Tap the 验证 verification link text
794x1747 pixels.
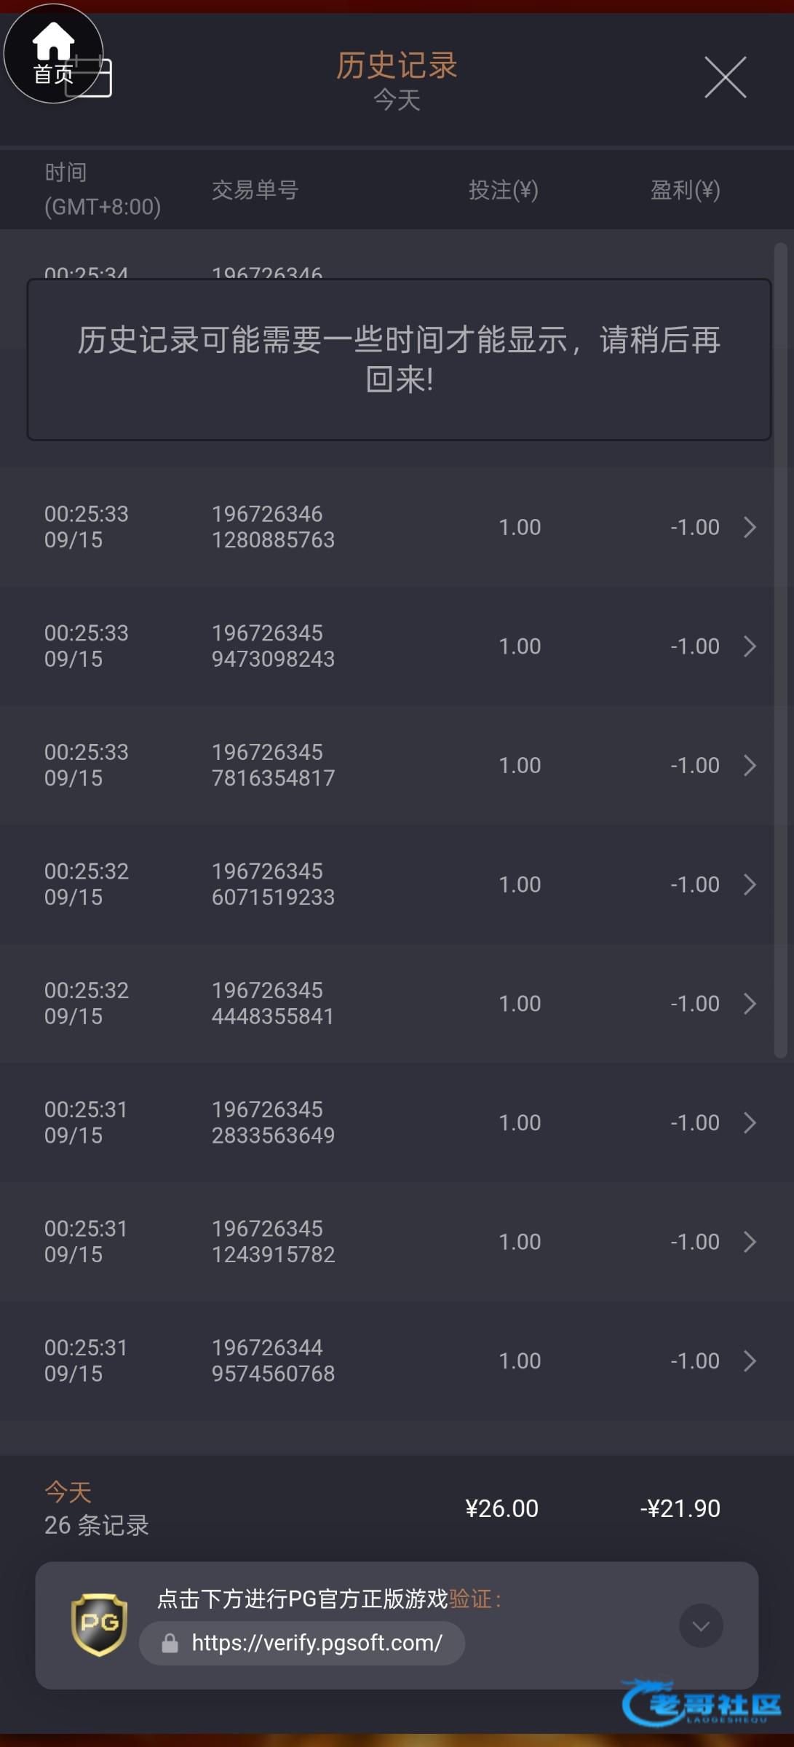[x=470, y=1599]
